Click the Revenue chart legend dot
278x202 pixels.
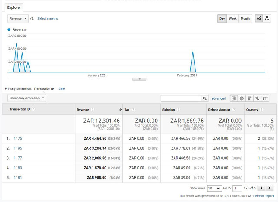point(9,29)
